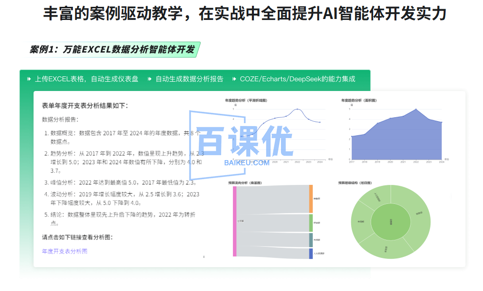
Task: Click the chart title 预算层级结构（旭日图）
Action: point(355,183)
